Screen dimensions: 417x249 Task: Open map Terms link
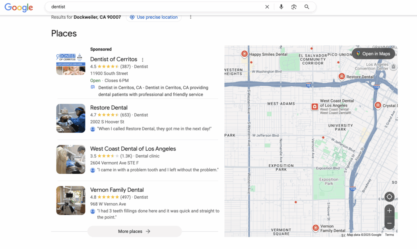click(x=389, y=235)
